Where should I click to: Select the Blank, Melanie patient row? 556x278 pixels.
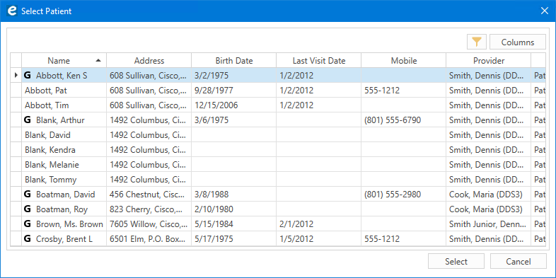click(x=278, y=165)
